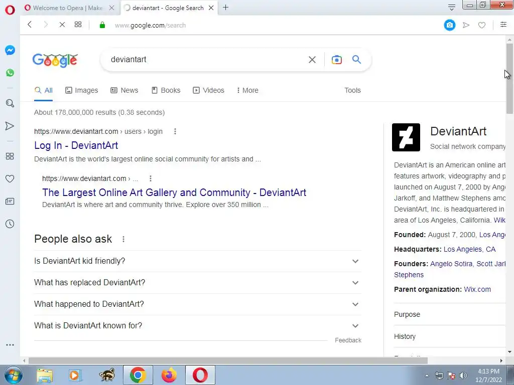Click the DeviantArt logo thumbnail
This screenshot has width=514, height=385.
[x=406, y=137]
